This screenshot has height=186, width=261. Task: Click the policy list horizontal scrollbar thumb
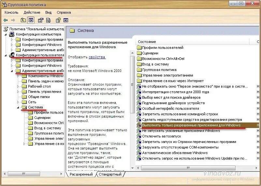188,168
